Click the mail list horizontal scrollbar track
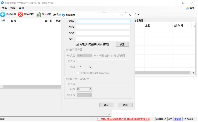Viewport: 198px width, 122px height. (162, 73)
